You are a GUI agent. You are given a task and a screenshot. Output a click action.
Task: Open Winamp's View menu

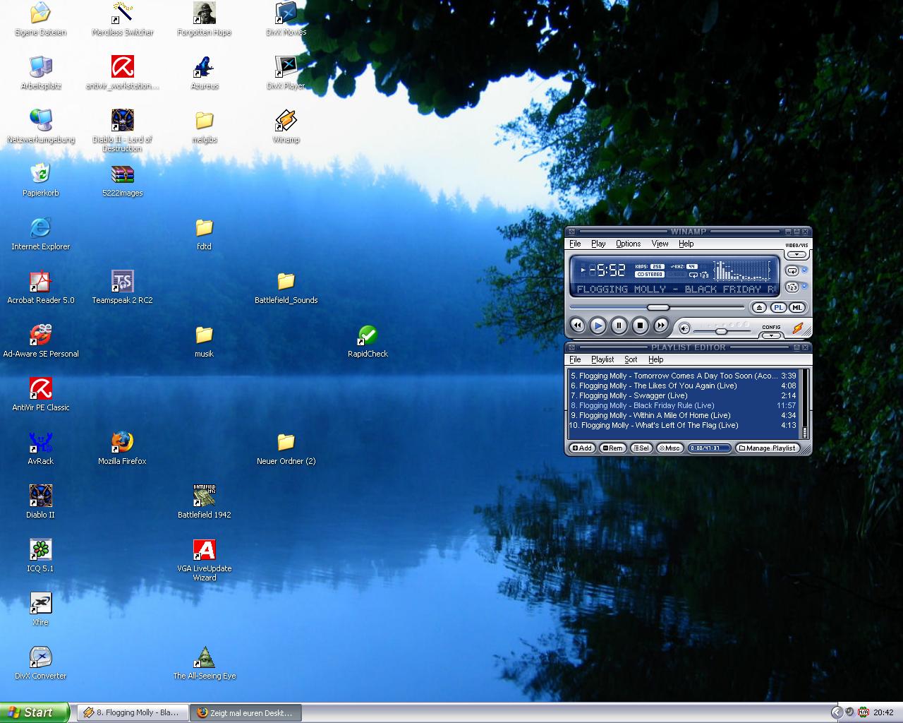click(x=660, y=244)
